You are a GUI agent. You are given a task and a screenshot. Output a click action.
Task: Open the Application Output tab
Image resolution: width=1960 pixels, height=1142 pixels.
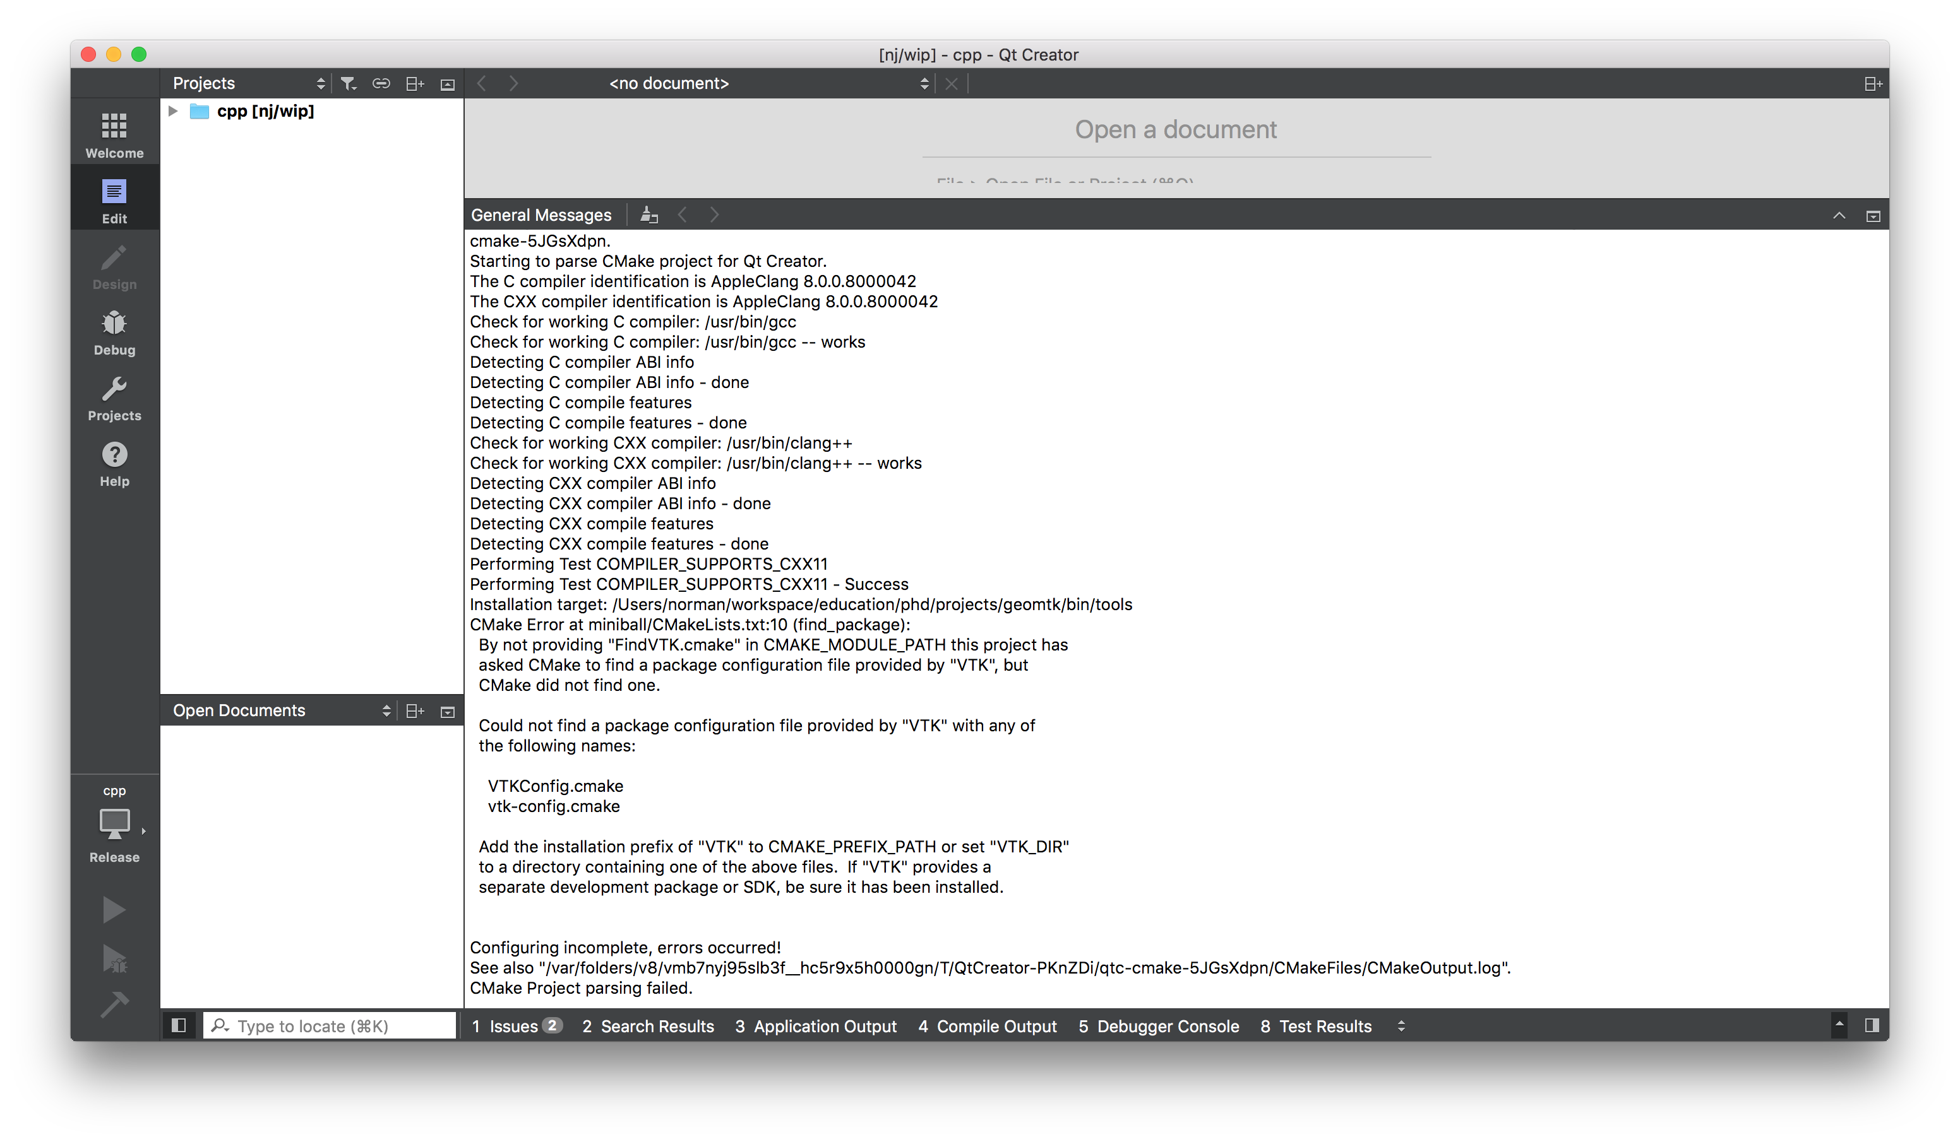coord(816,1026)
